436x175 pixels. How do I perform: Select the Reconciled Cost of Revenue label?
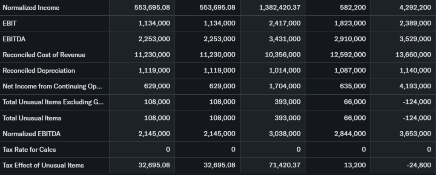pyautogui.click(x=44, y=55)
